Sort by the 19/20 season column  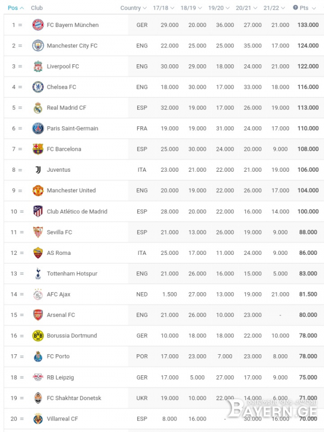click(x=219, y=8)
